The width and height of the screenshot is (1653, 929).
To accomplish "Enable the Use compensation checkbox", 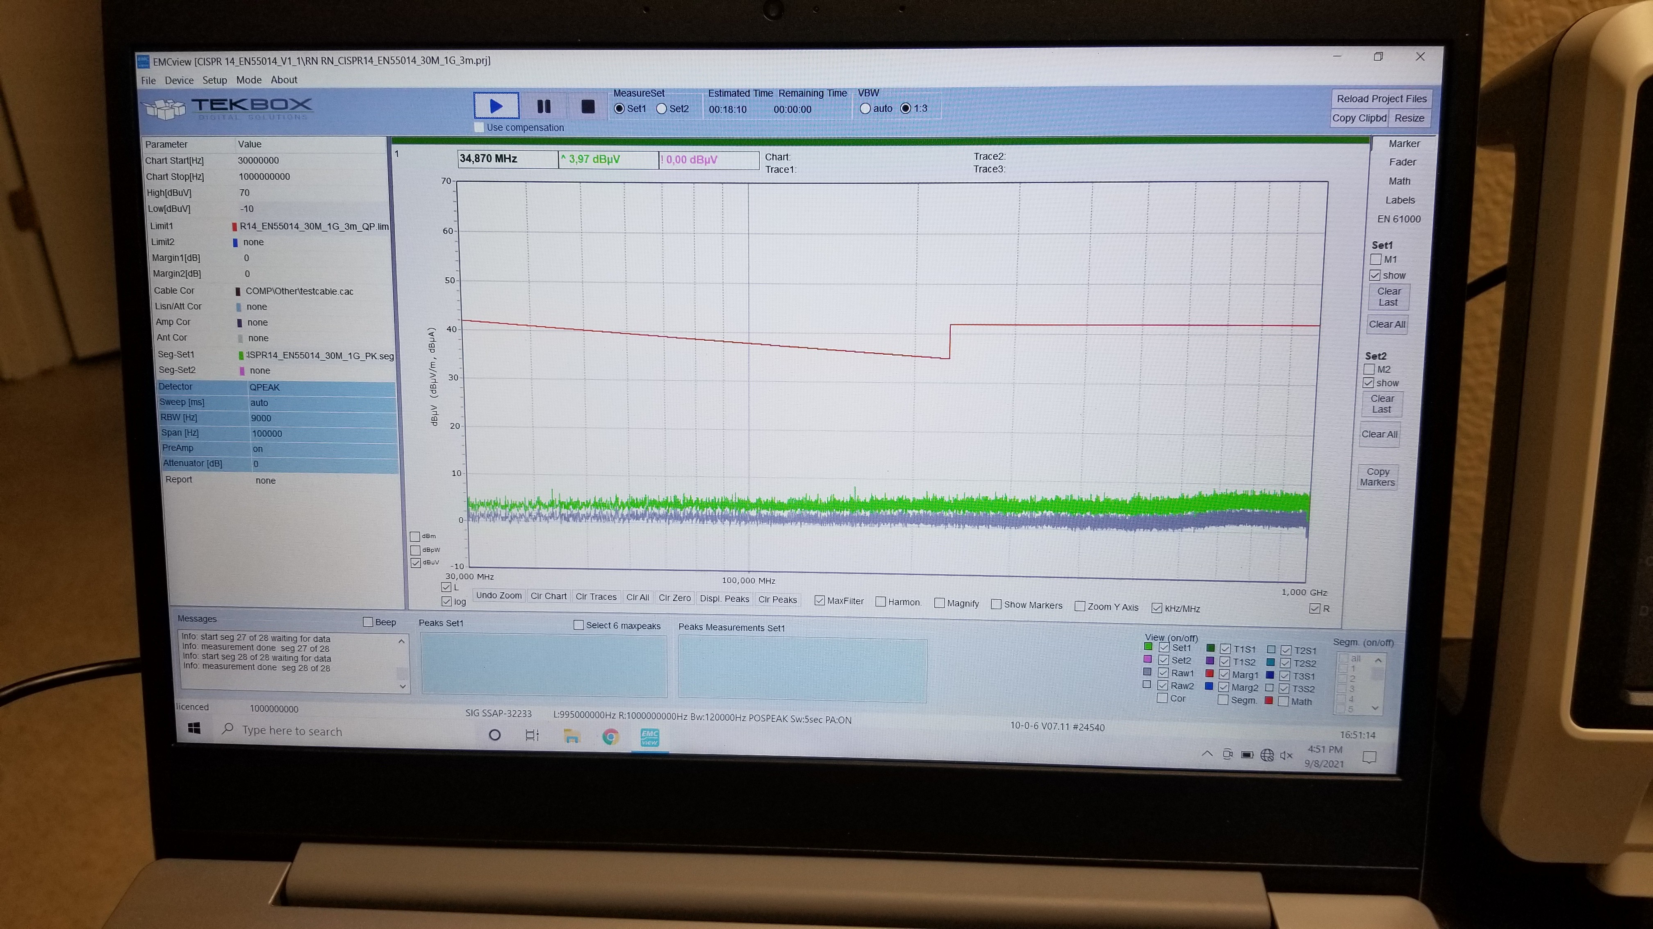I will (x=479, y=127).
